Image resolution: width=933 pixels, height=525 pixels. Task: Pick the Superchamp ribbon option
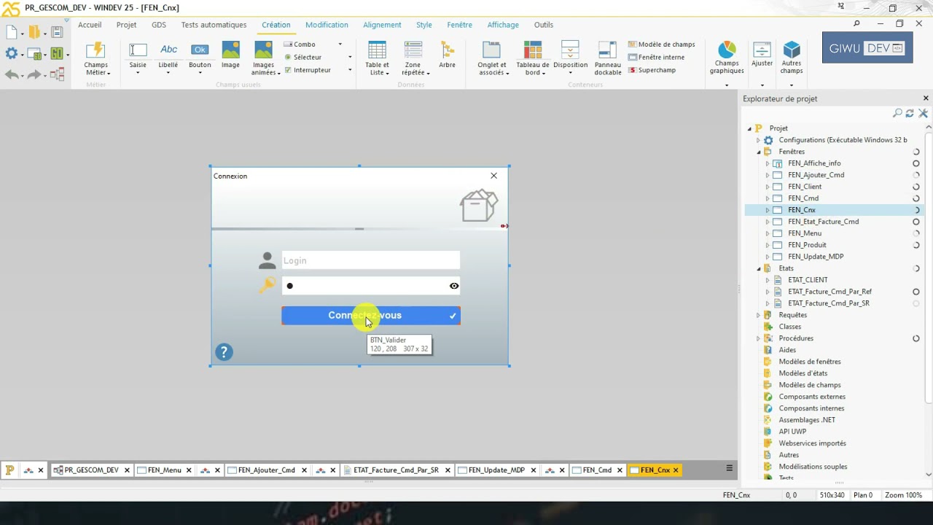coord(652,70)
